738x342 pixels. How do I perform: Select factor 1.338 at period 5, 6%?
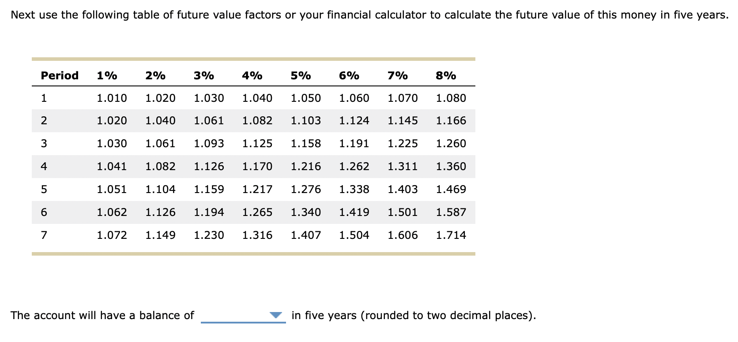pyautogui.click(x=354, y=189)
